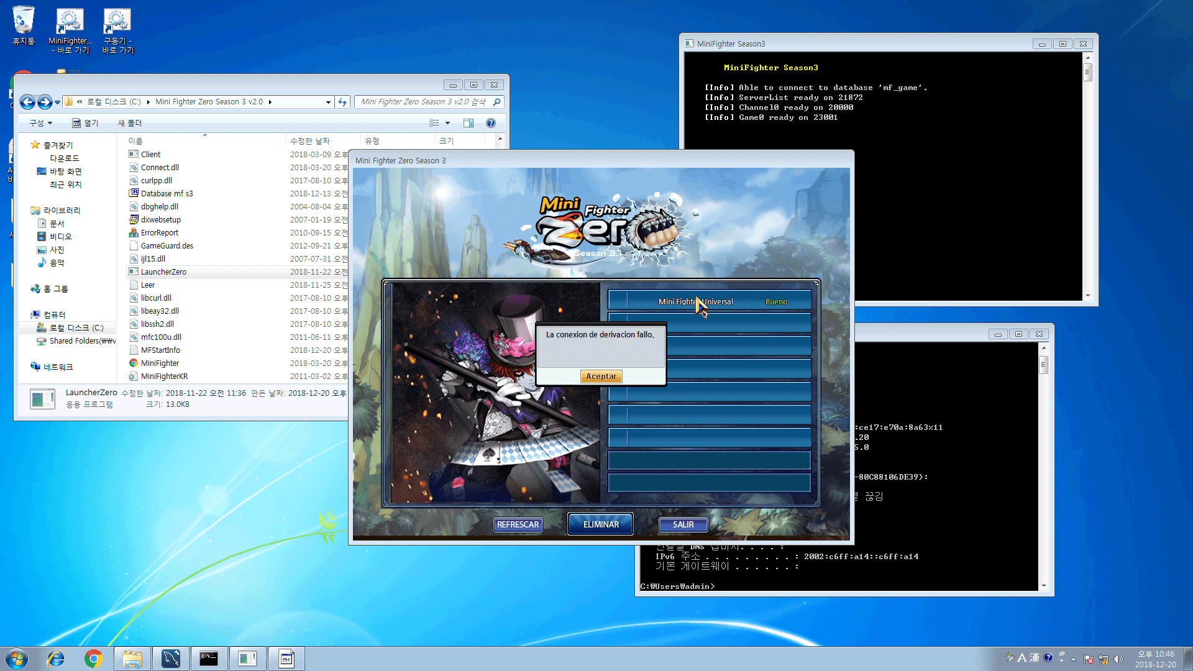
Task: Click the SALIR button
Action: pos(683,524)
